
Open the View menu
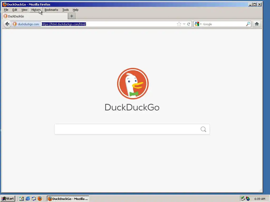24,10
